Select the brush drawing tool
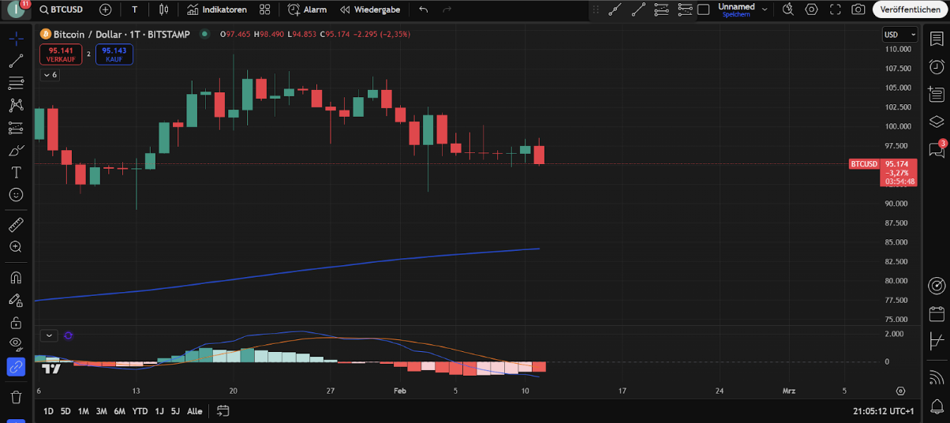 16,149
